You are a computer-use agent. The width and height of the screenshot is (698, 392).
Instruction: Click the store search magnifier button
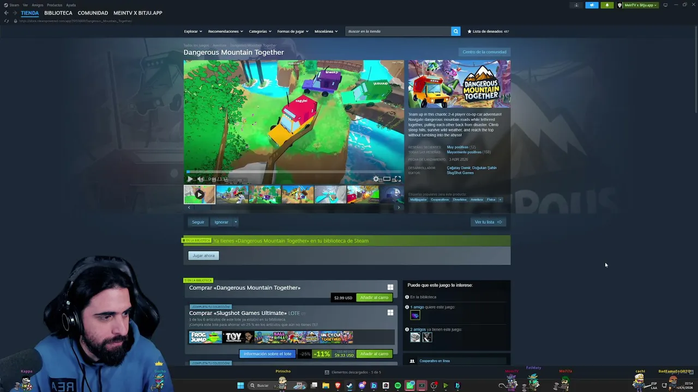(x=455, y=31)
